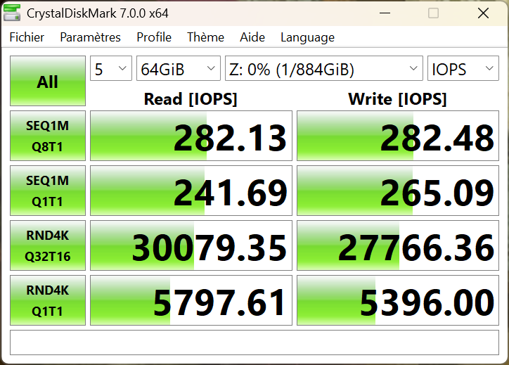
Task: Open the Thème menu
Action: pos(205,37)
